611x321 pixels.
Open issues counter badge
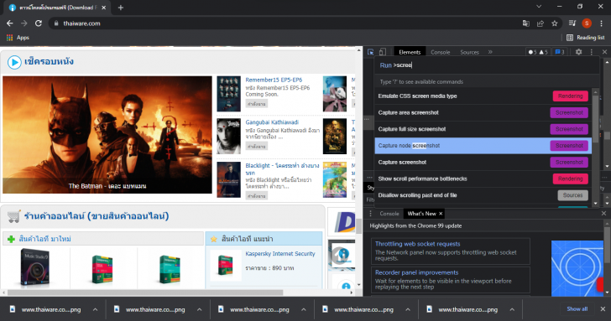[560, 52]
